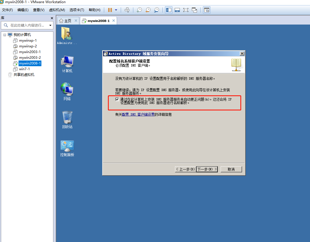Open the 文件(F) menu
The image size is (310, 242).
[7, 10]
